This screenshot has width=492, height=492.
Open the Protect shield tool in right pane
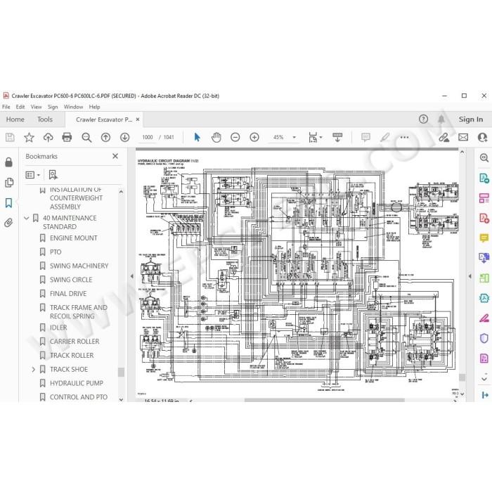pos(484,338)
